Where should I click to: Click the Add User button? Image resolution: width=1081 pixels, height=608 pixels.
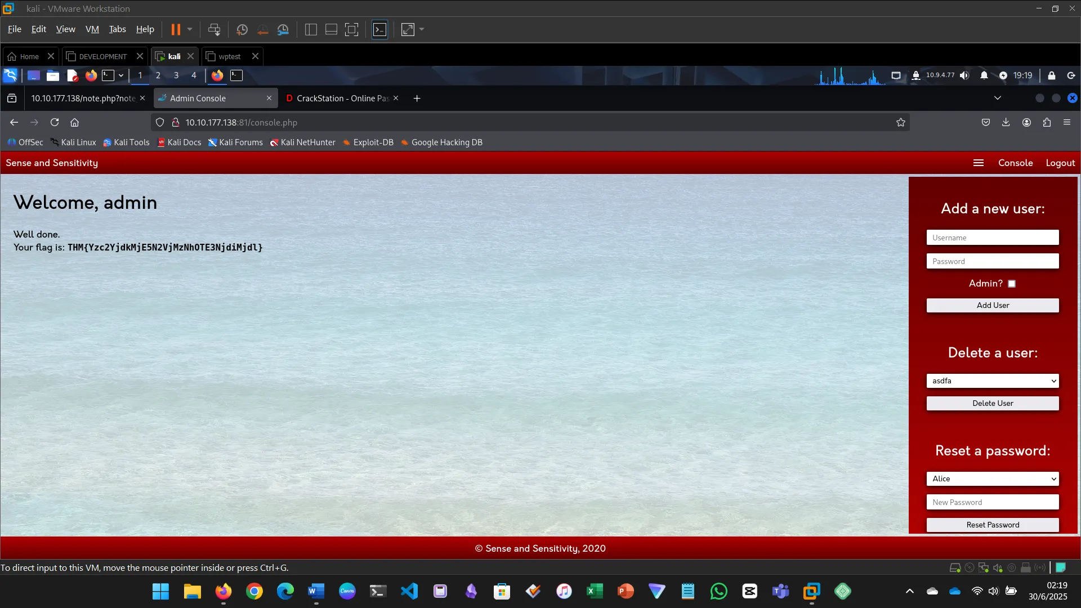tap(992, 305)
